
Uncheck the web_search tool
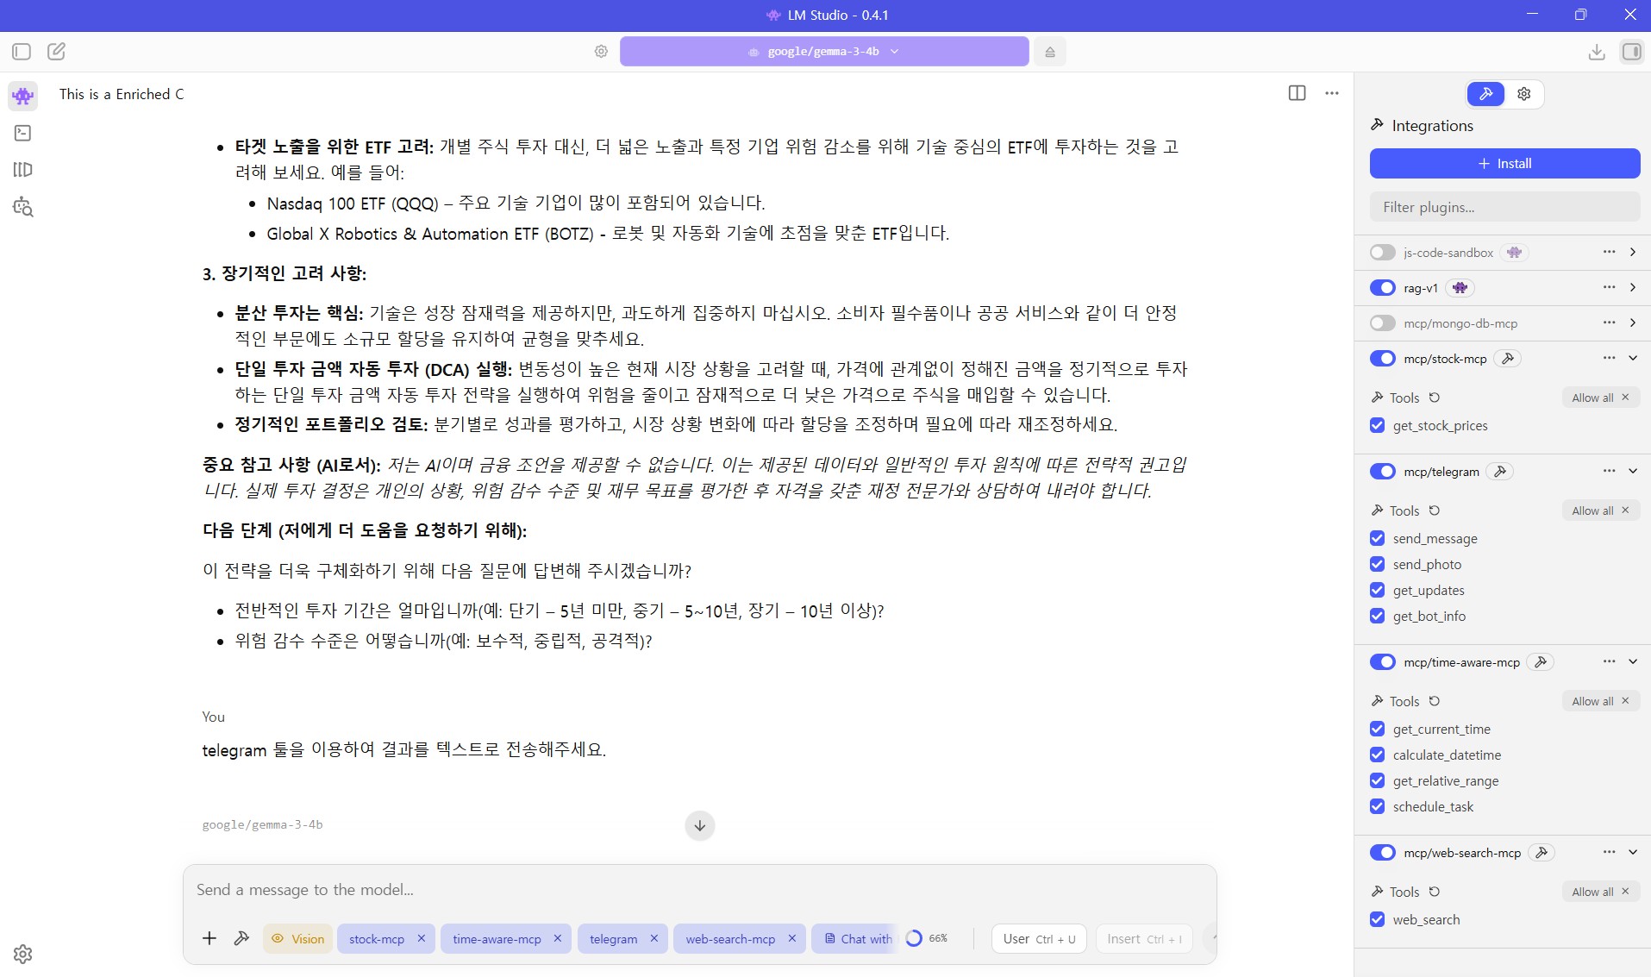point(1377,919)
